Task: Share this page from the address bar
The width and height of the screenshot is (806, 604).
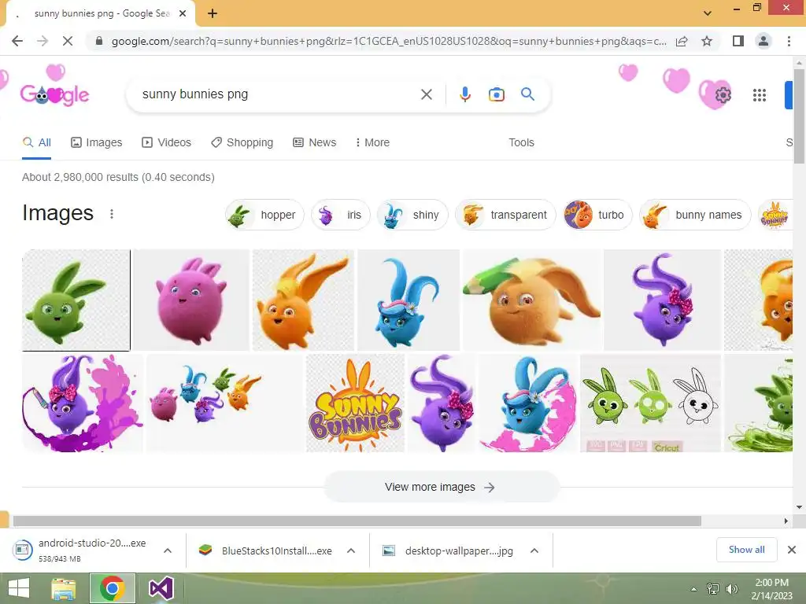Action: [x=682, y=41]
